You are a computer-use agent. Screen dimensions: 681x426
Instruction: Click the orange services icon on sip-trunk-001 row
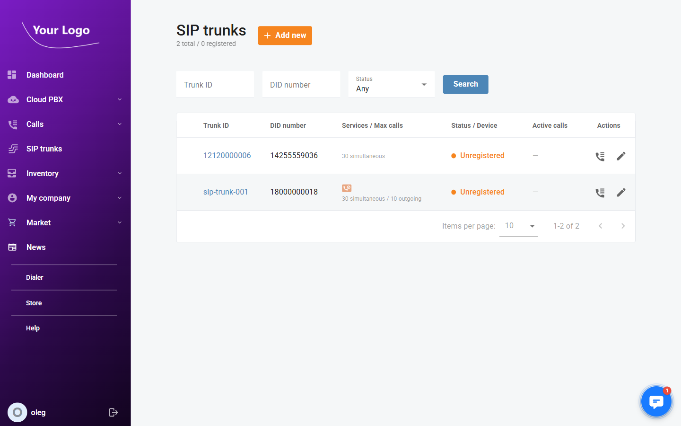[347, 188]
